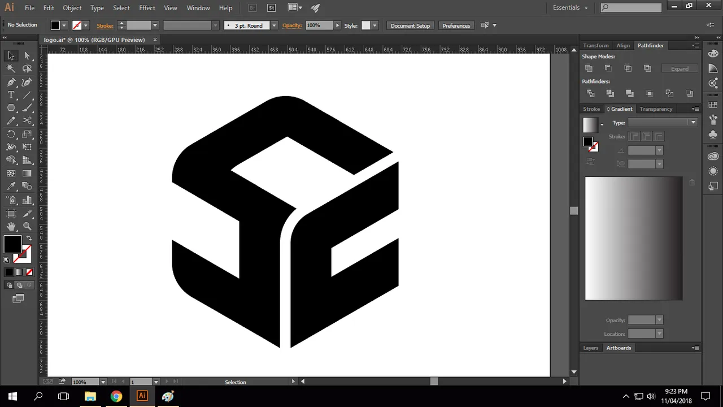Click the Unite shape mode icon

[x=589, y=68]
